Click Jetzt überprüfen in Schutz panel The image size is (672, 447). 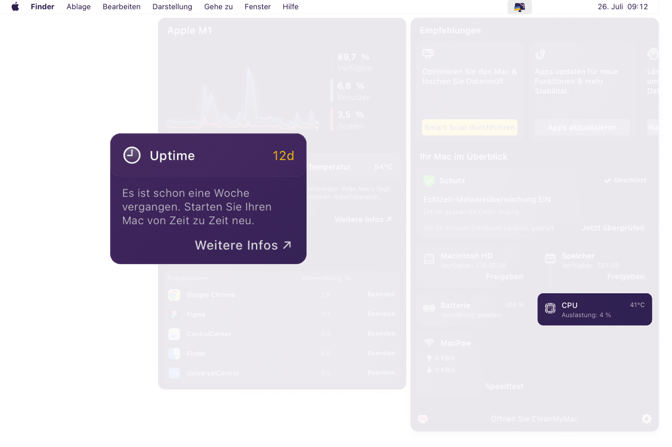tap(613, 228)
